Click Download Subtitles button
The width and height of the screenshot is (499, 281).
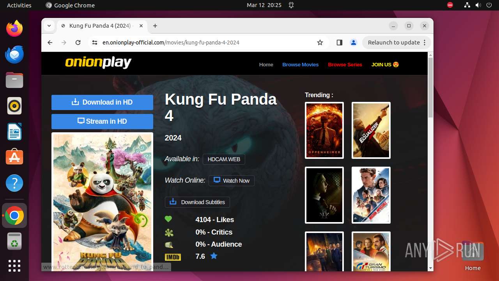coord(197,202)
